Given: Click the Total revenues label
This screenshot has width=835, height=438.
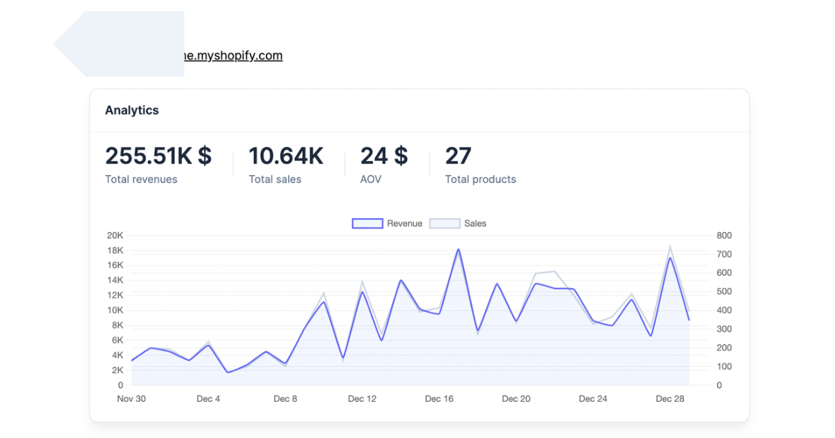Looking at the screenshot, I should point(141,179).
